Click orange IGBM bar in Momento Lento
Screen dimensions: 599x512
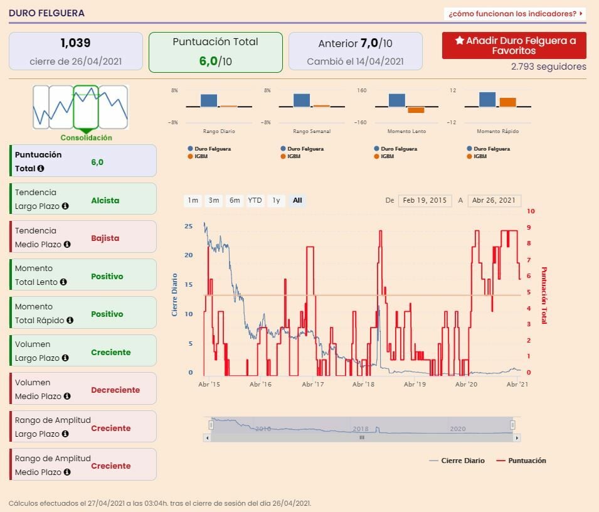(416, 110)
